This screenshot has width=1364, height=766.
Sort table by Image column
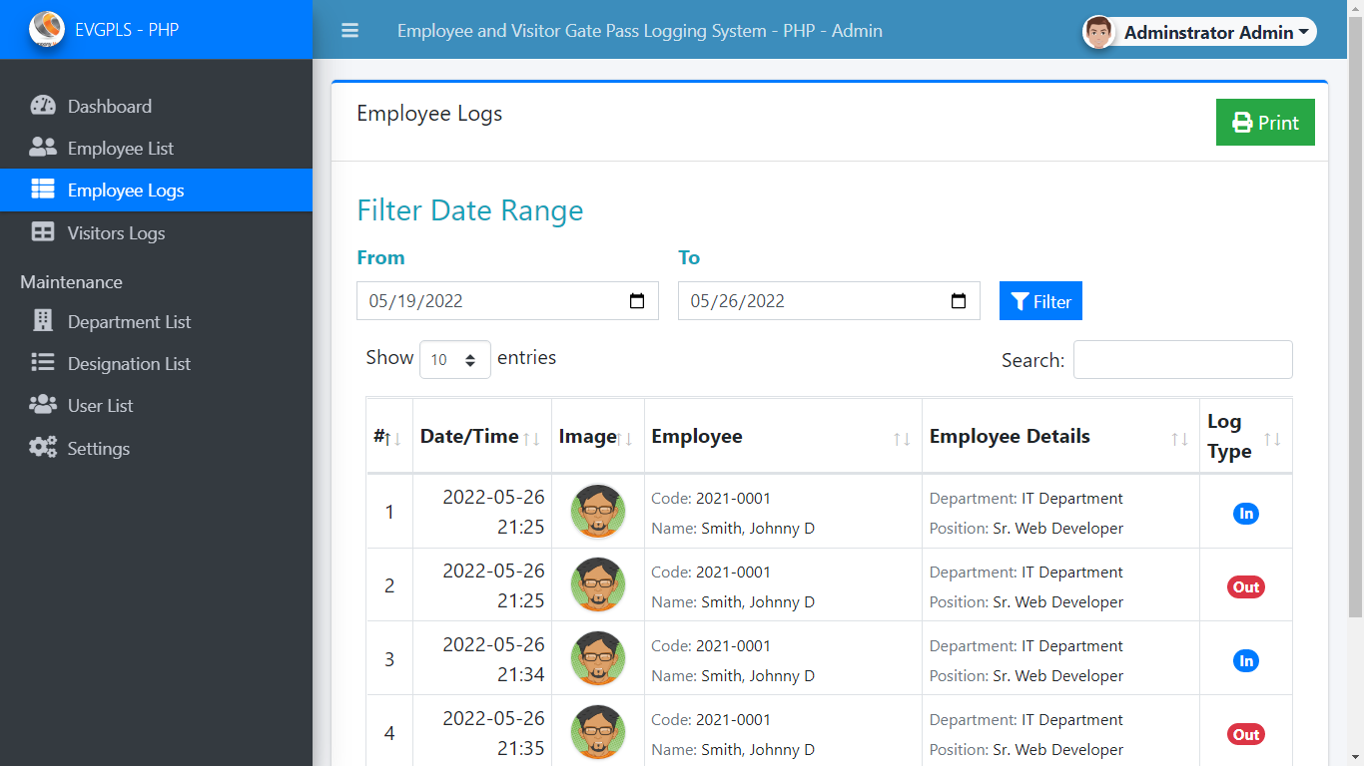598,437
